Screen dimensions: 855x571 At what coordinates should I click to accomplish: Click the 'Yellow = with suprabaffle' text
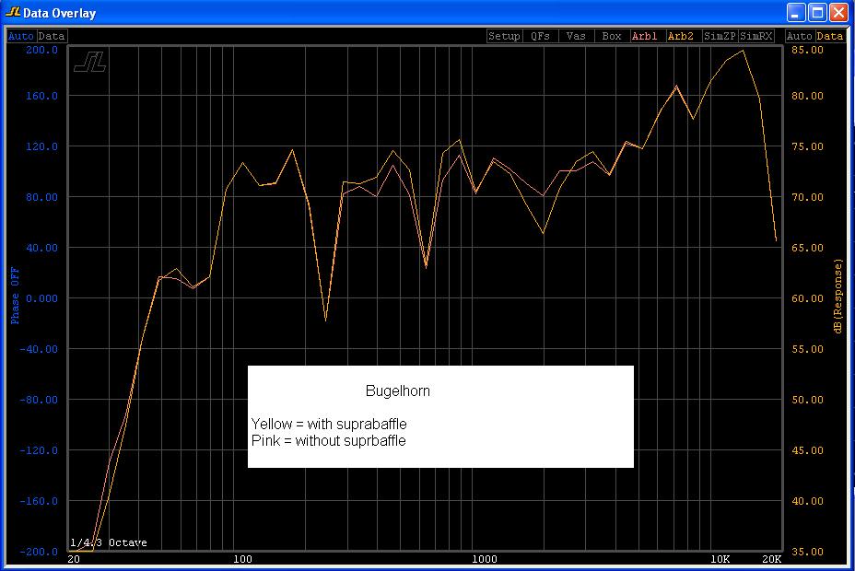pyautogui.click(x=329, y=424)
